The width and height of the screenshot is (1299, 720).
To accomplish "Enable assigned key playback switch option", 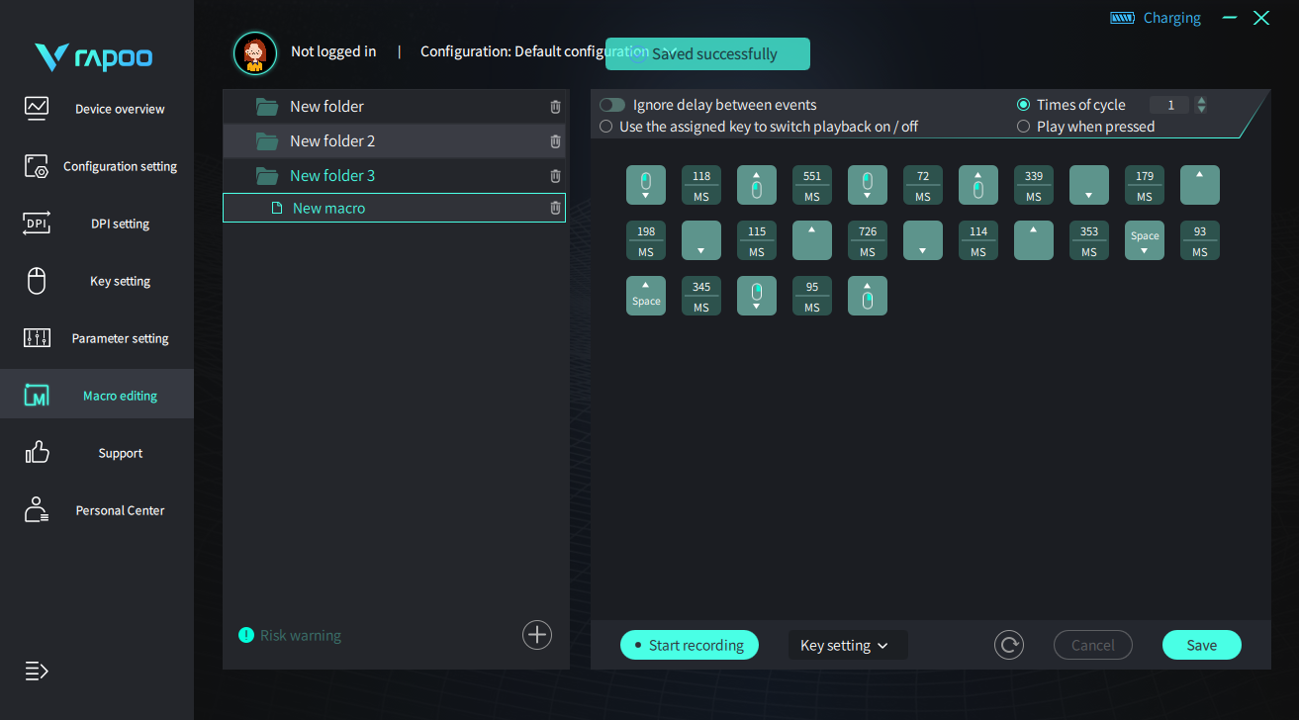I will [606, 127].
